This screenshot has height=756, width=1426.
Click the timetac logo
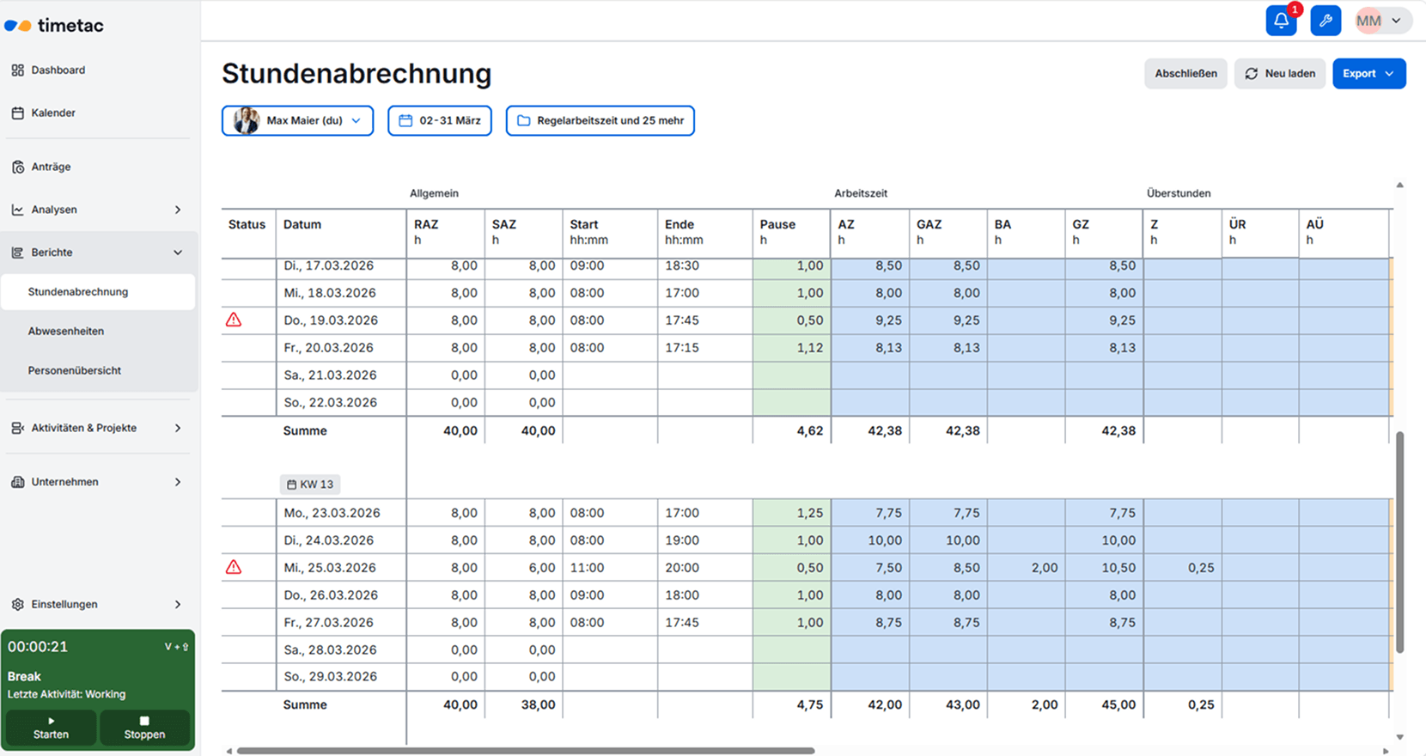click(54, 25)
